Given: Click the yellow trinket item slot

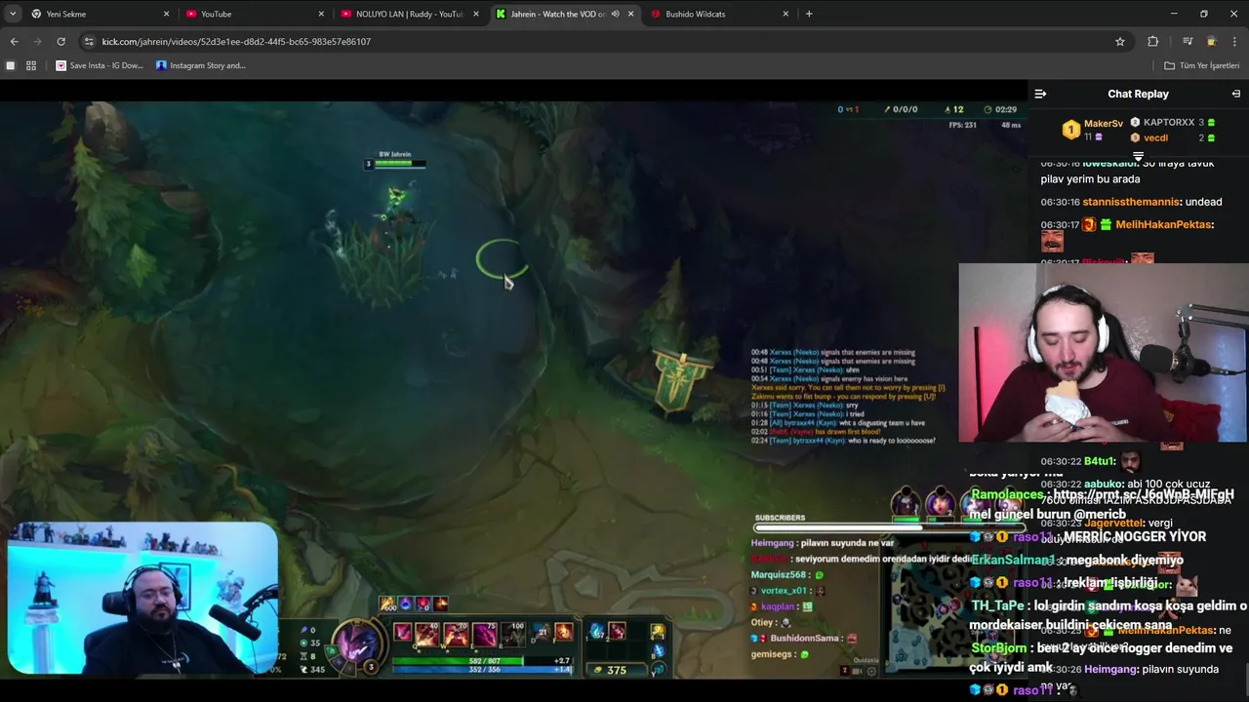Looking at the screenshot, I should tap(659, 632).
